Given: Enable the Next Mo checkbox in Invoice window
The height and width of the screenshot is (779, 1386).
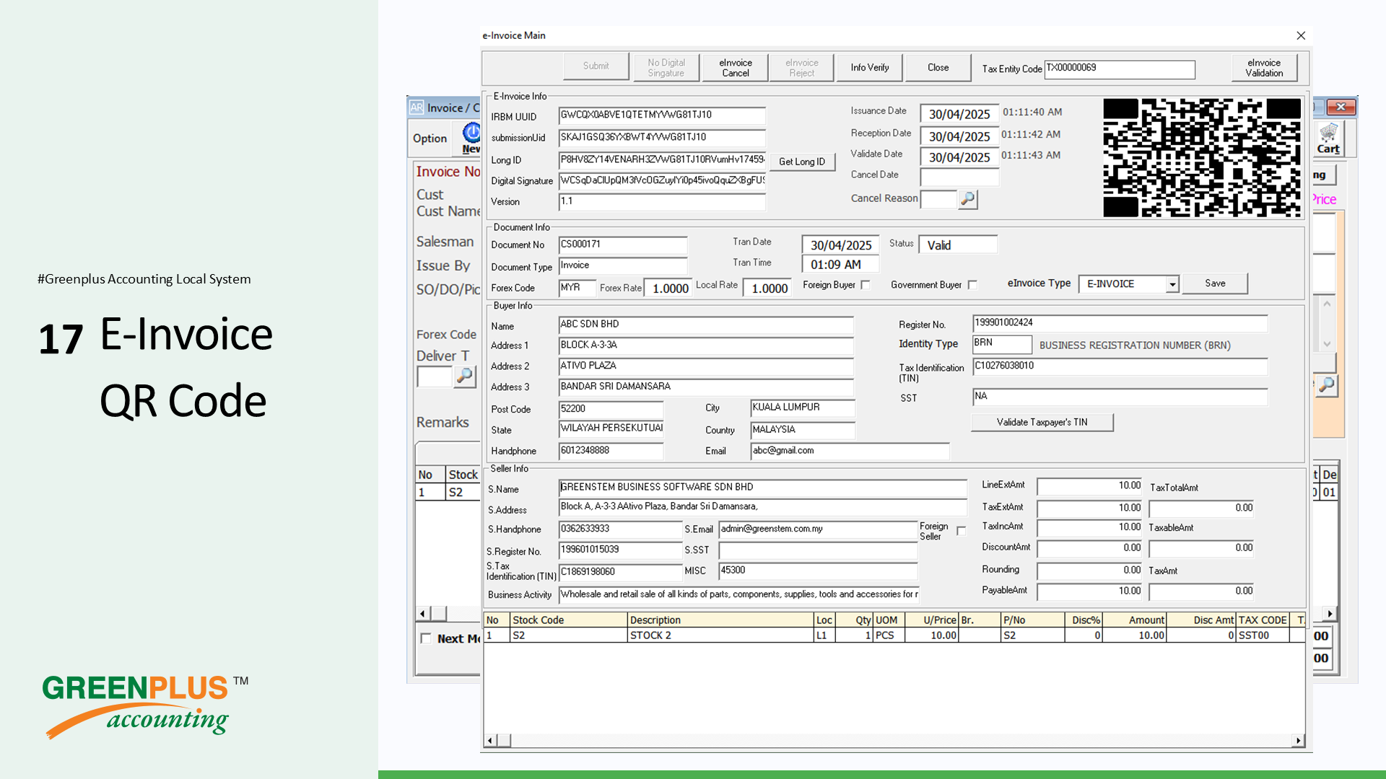Looking at the screenshot, I should coord(426,638).
